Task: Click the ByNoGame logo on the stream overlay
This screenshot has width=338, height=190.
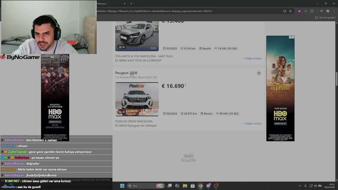Action: (20, 57)
